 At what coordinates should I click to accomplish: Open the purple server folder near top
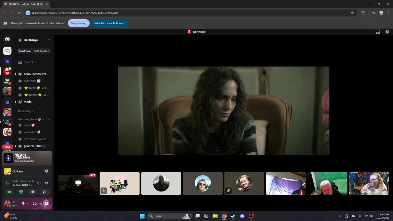point(7,61)
